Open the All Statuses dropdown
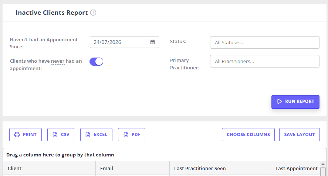This screenshot has width=328, height=176. (x=265, y=42)
